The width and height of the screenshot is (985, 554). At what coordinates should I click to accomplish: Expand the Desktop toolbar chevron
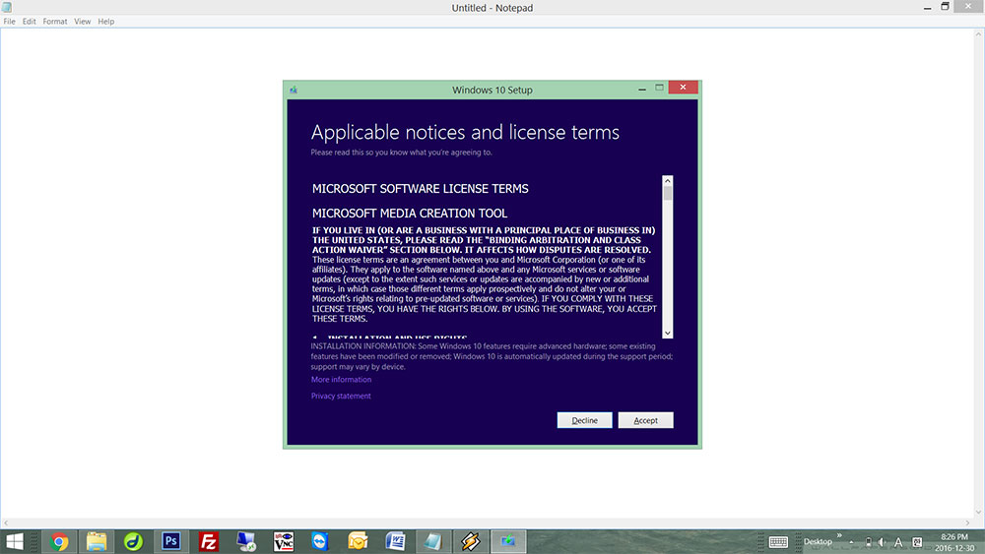[839, 535]
